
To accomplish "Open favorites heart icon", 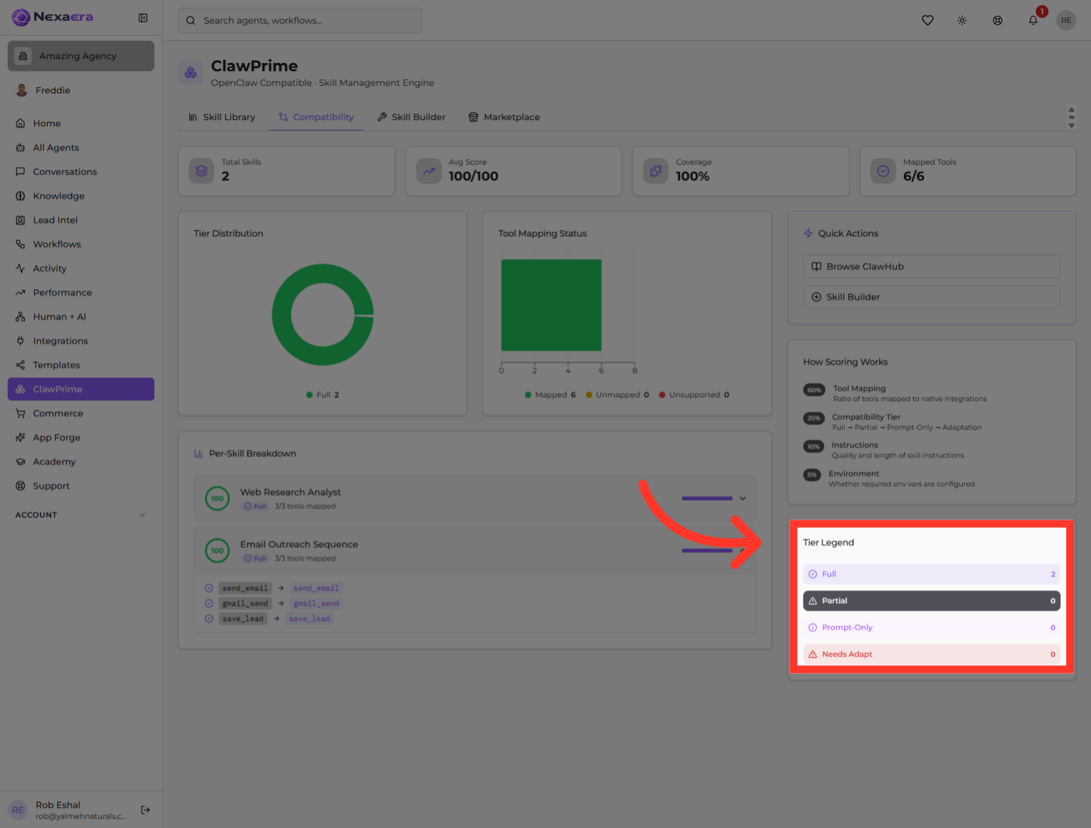I will pos(928,20).
